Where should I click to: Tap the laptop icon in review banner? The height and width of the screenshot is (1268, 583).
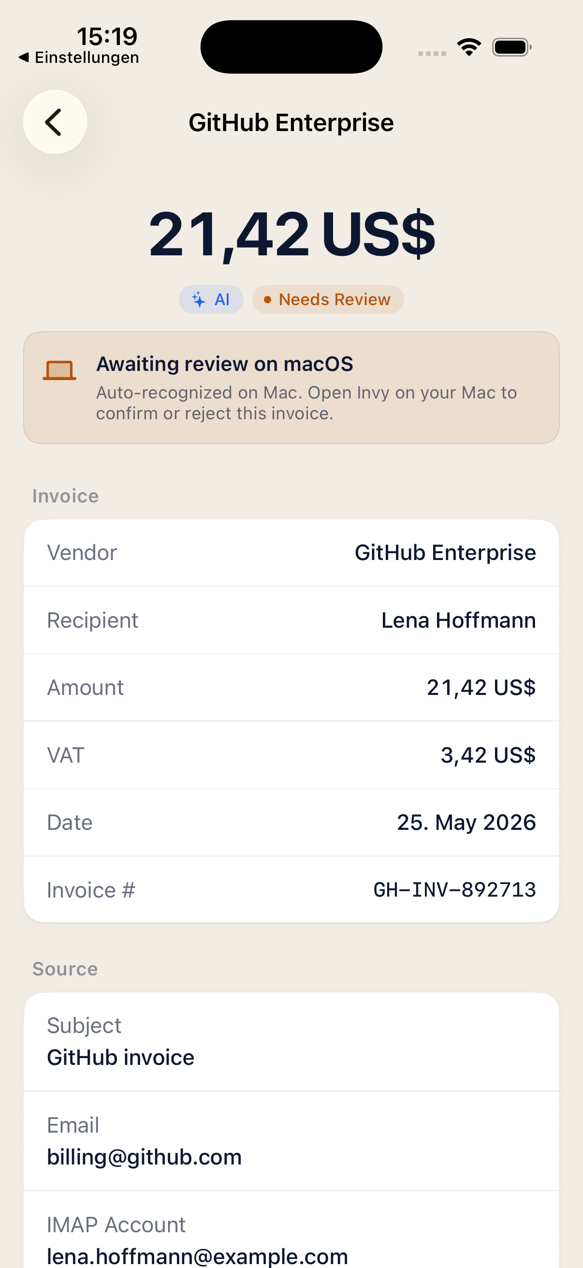tap(59, 370)
